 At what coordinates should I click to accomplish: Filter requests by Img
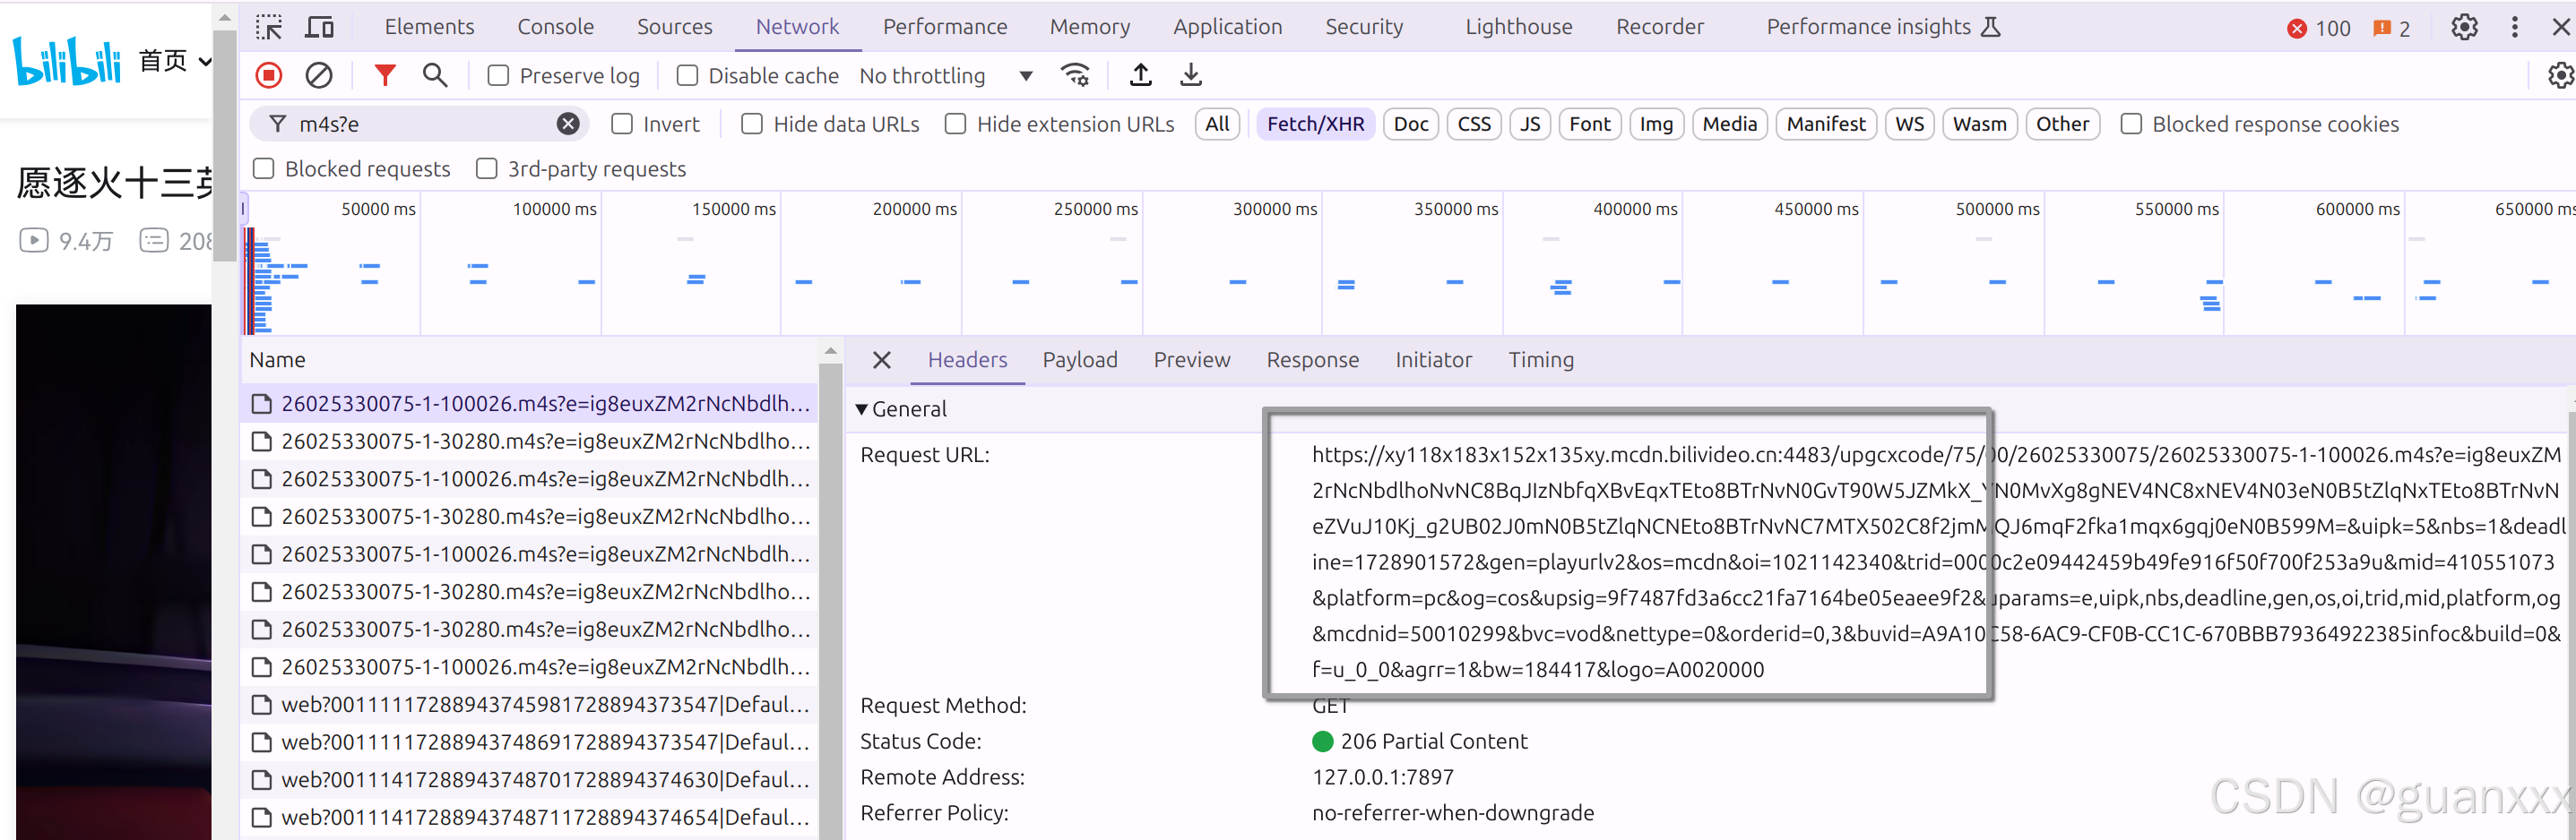click(x=1656, y=124)
